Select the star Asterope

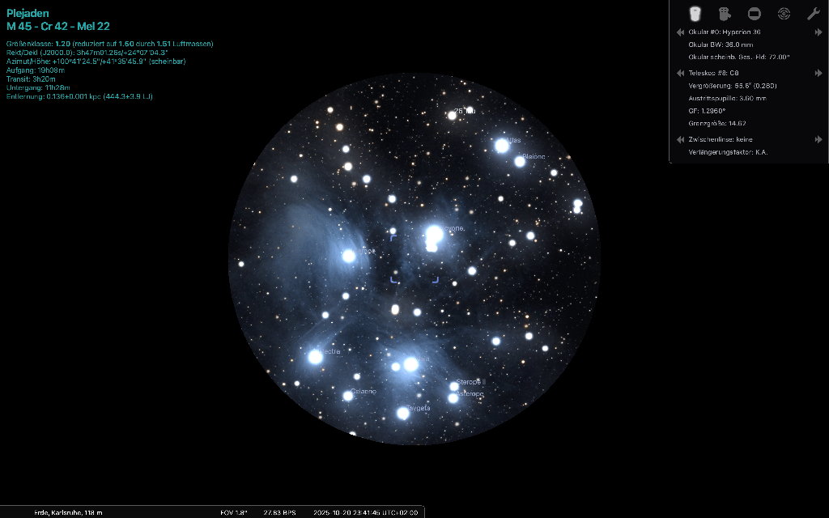[x=453, y=398]
